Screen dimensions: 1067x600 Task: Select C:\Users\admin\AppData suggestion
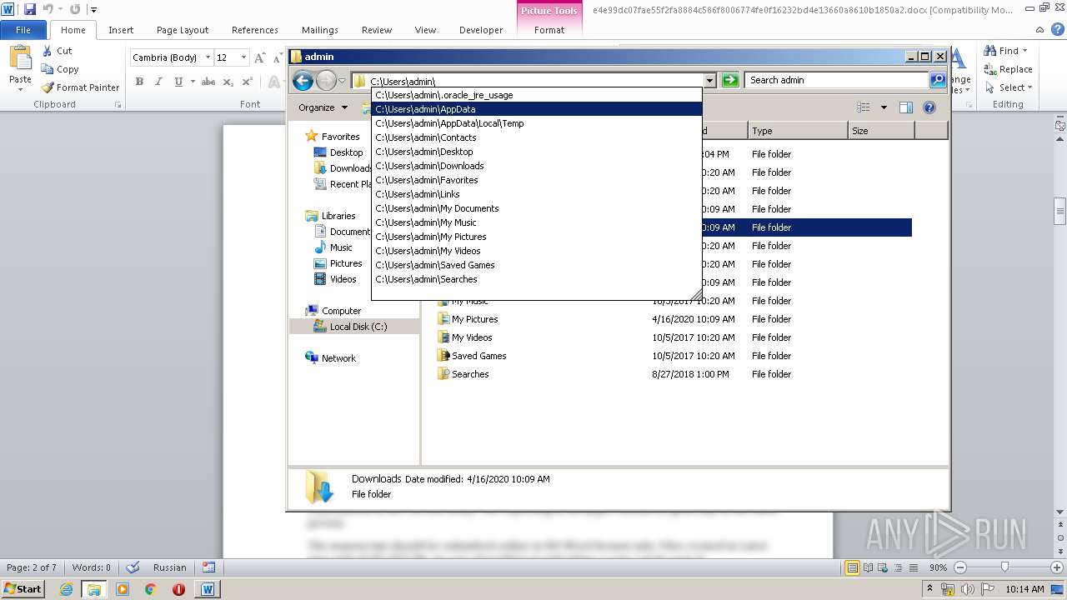coord(537,109)
